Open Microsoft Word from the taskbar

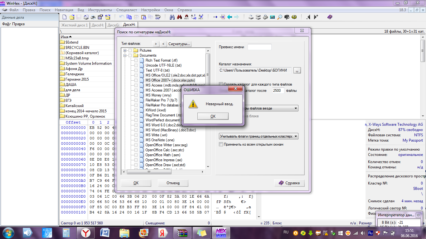pyautogui.click(x=105, y=232)
